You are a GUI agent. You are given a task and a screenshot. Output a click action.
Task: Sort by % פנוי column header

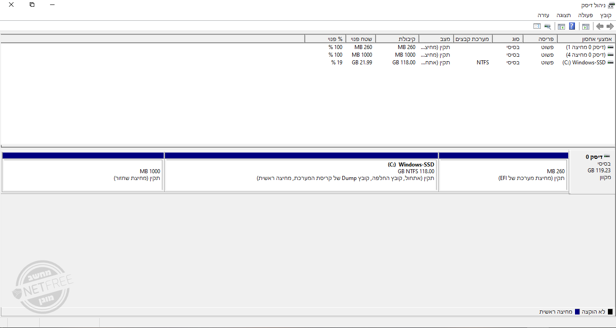(325, 39)
